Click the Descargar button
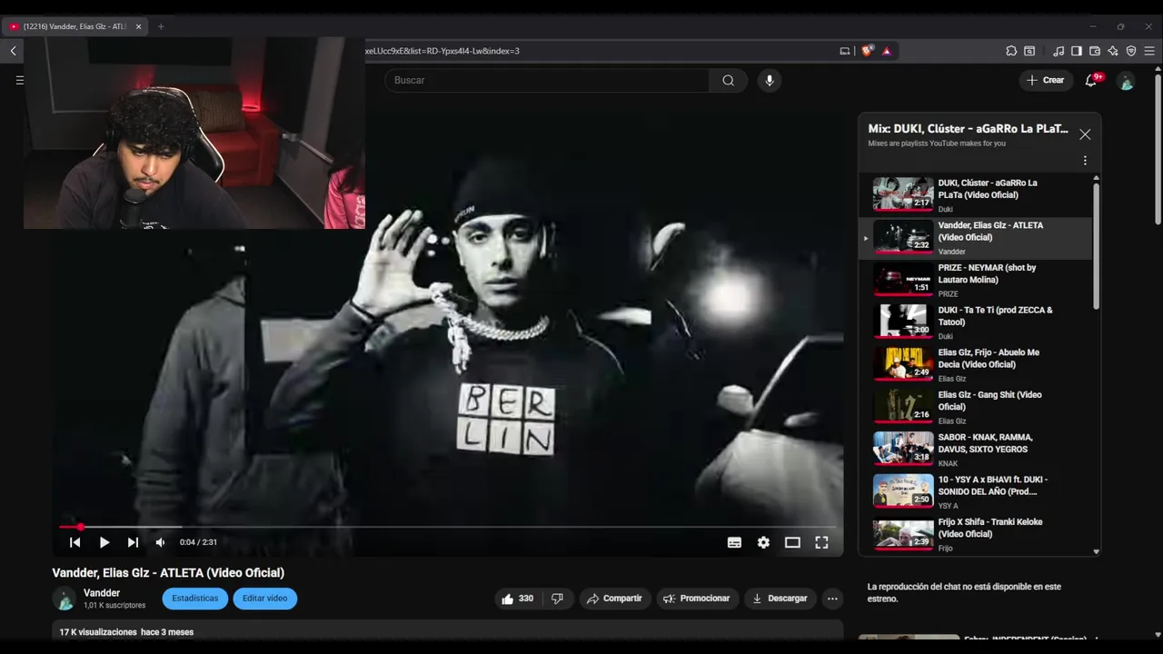 [780, 599]
